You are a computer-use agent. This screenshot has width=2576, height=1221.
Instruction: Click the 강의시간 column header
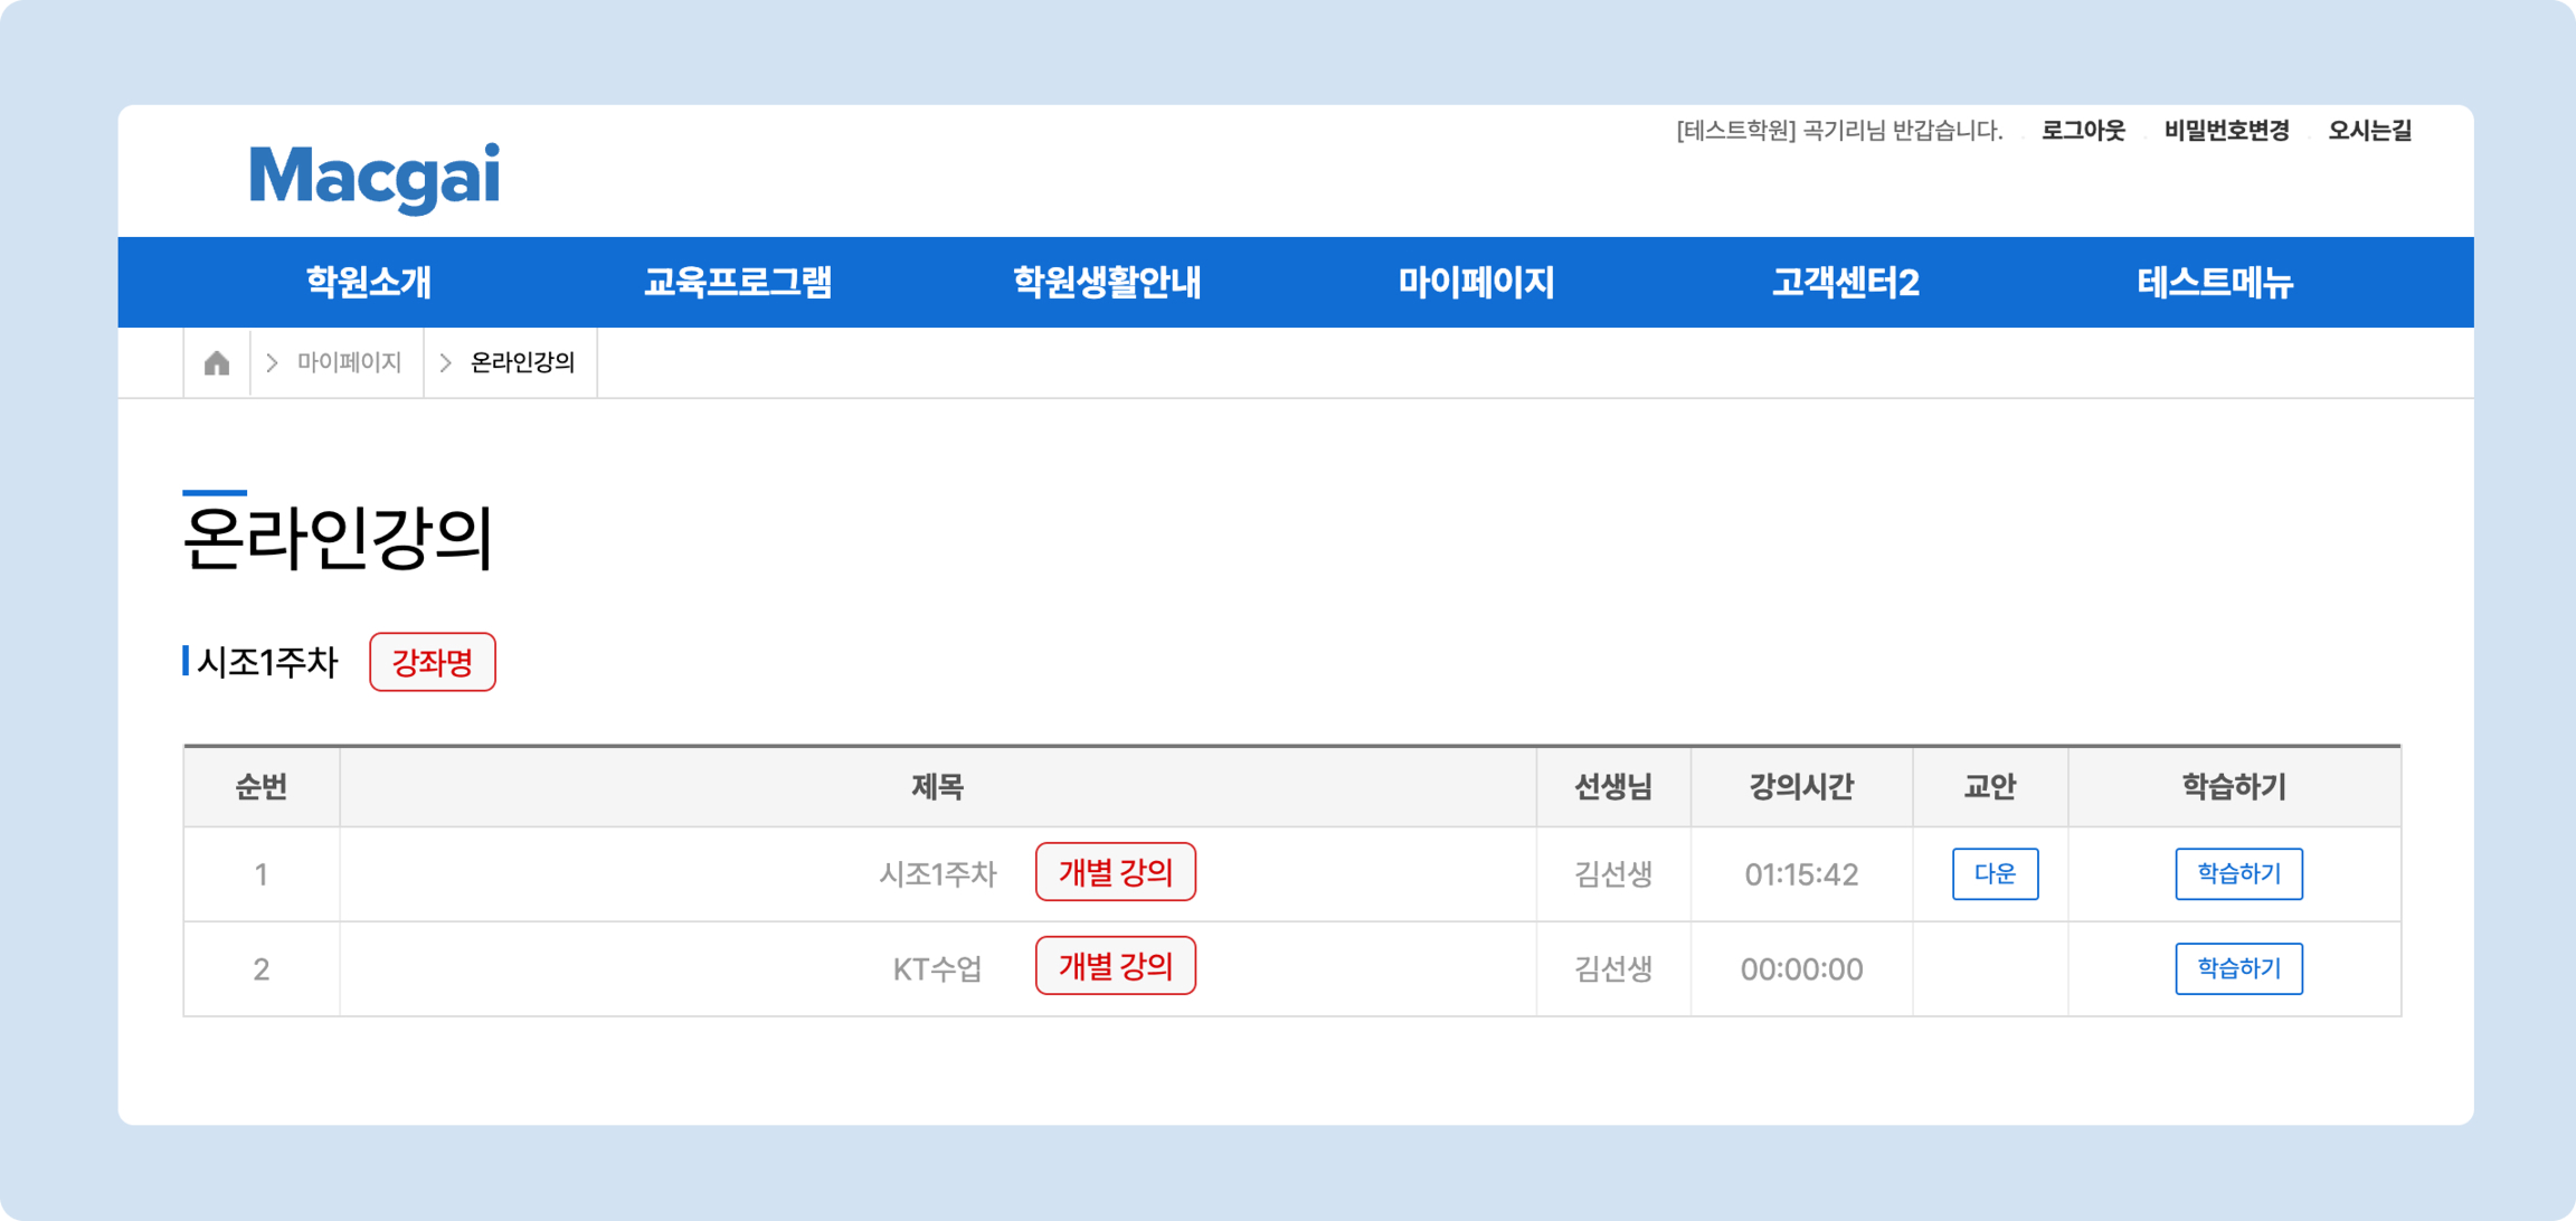tap(1800, 787)
